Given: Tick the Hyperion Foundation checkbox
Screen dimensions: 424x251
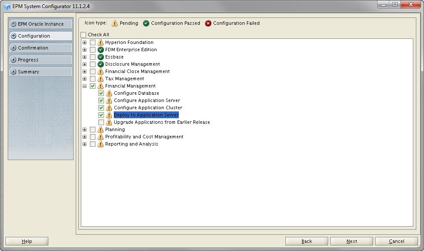Looking at the screenshot, I should coord(92,42).
